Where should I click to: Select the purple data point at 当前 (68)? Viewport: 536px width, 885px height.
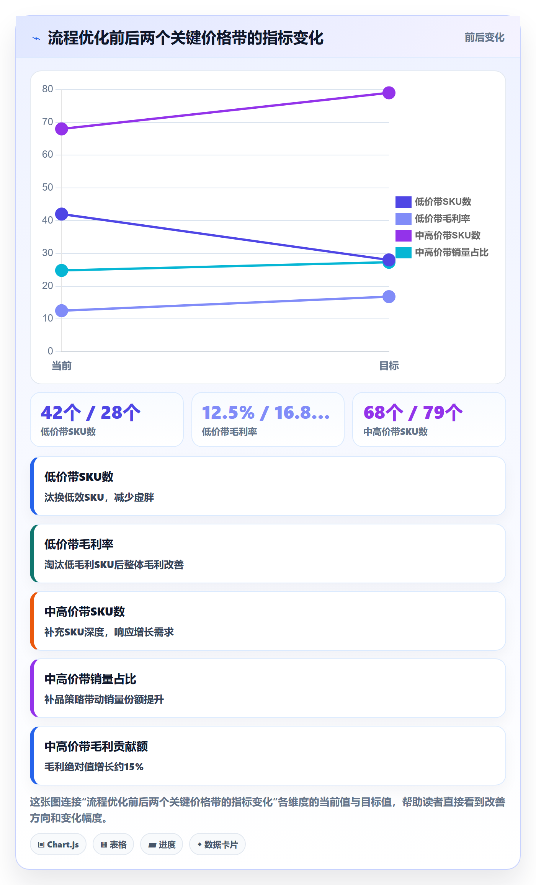coord(62,129)
